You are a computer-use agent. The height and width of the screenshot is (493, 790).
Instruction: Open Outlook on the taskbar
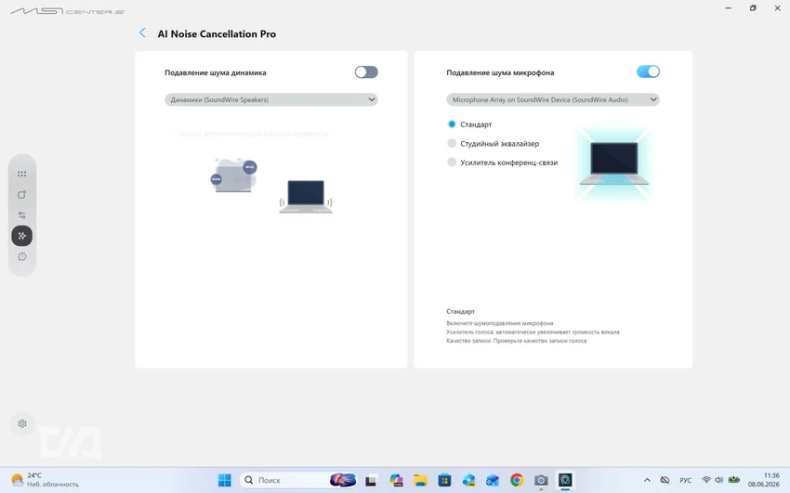click(493, 480)
